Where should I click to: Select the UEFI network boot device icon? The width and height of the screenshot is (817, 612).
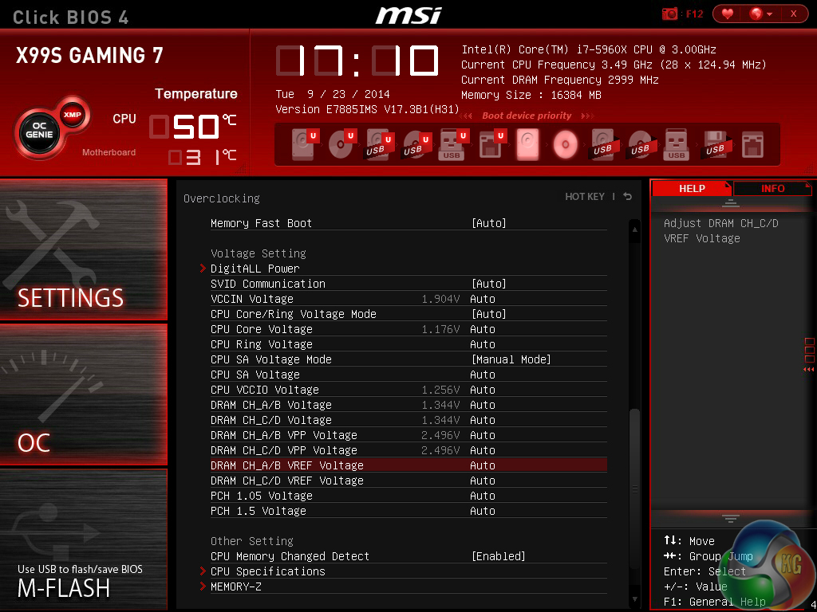491,144
